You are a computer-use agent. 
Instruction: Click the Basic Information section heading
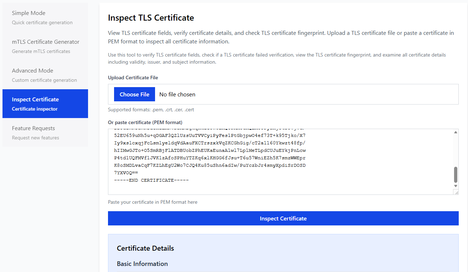[142, 264]
